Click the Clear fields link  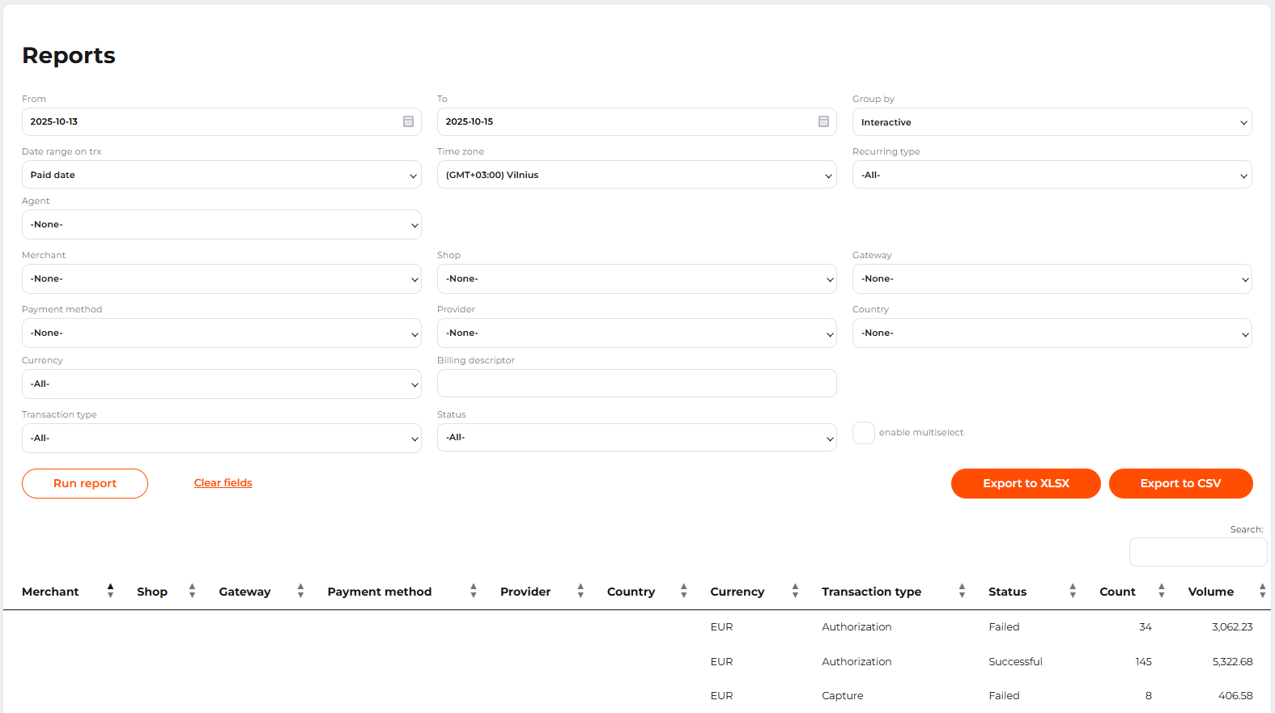click(x=223, y=483)
